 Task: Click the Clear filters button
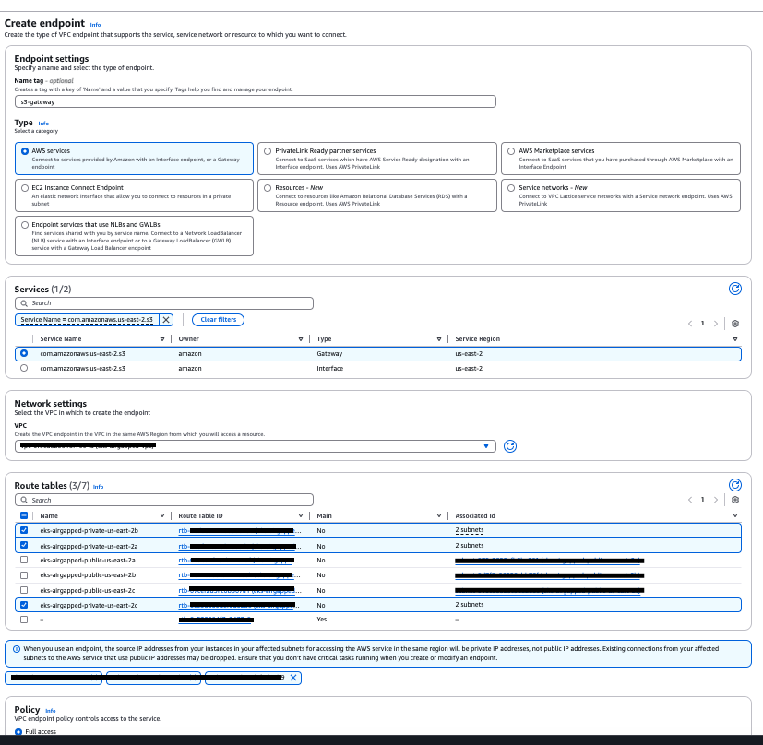point(218,319)
